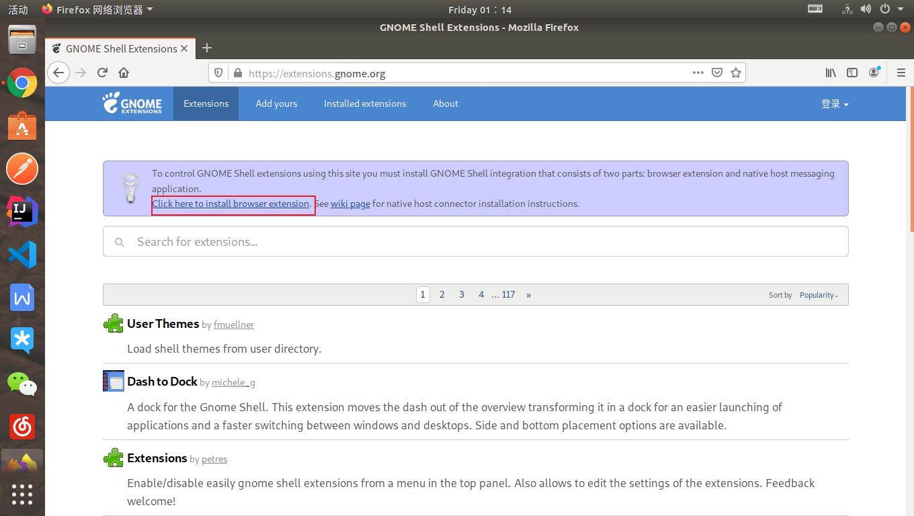
Task: Open the About page
Action: (446, 103)
